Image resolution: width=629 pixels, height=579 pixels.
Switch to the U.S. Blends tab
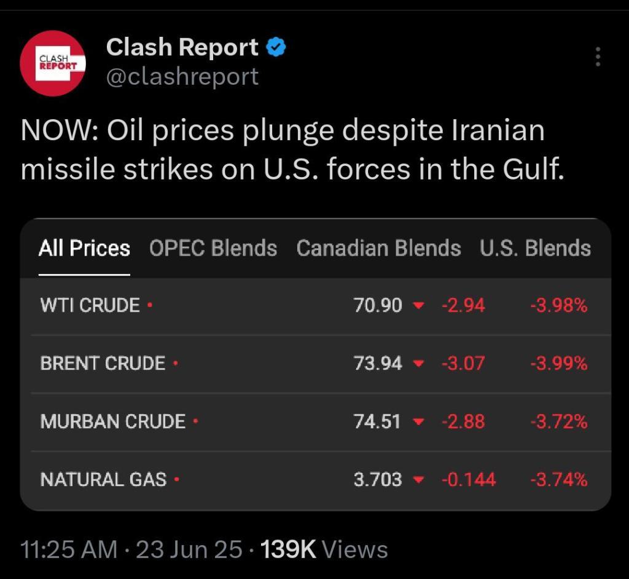(535, 248)
